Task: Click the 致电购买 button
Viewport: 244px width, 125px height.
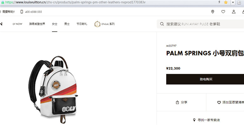Action: click(205, 79)
